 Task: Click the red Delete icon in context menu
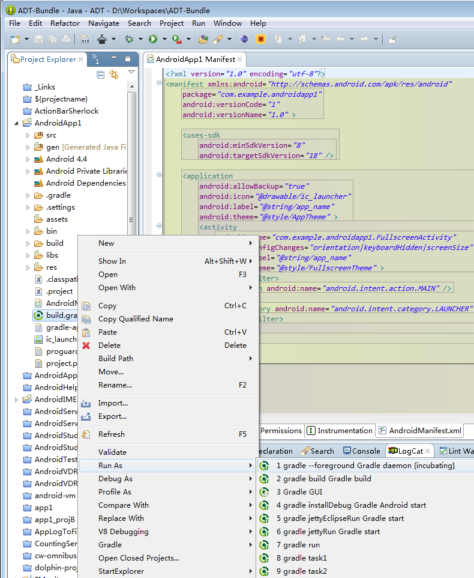[x=86, y=345]
